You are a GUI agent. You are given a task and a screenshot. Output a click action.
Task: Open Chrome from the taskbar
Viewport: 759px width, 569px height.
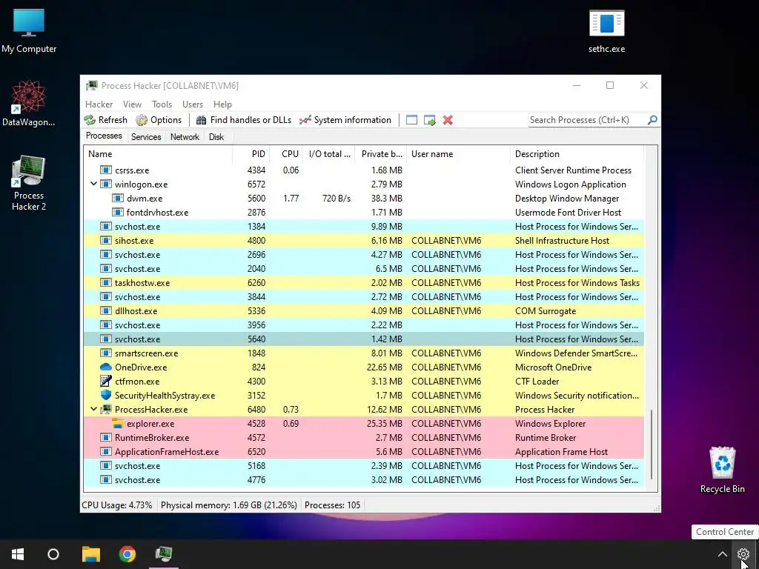pos(127,554)
